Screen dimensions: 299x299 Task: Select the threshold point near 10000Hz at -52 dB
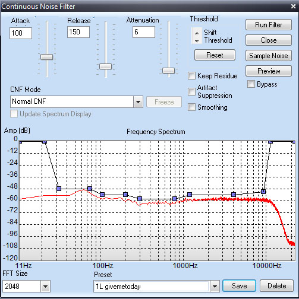pyautogui.click(x=263, y=192)
